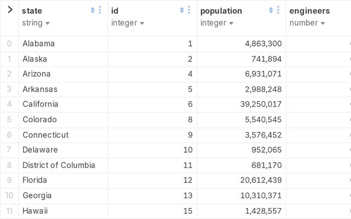351x219 pixels.
Task: Change engineers column number type
Action: [307, 23]
